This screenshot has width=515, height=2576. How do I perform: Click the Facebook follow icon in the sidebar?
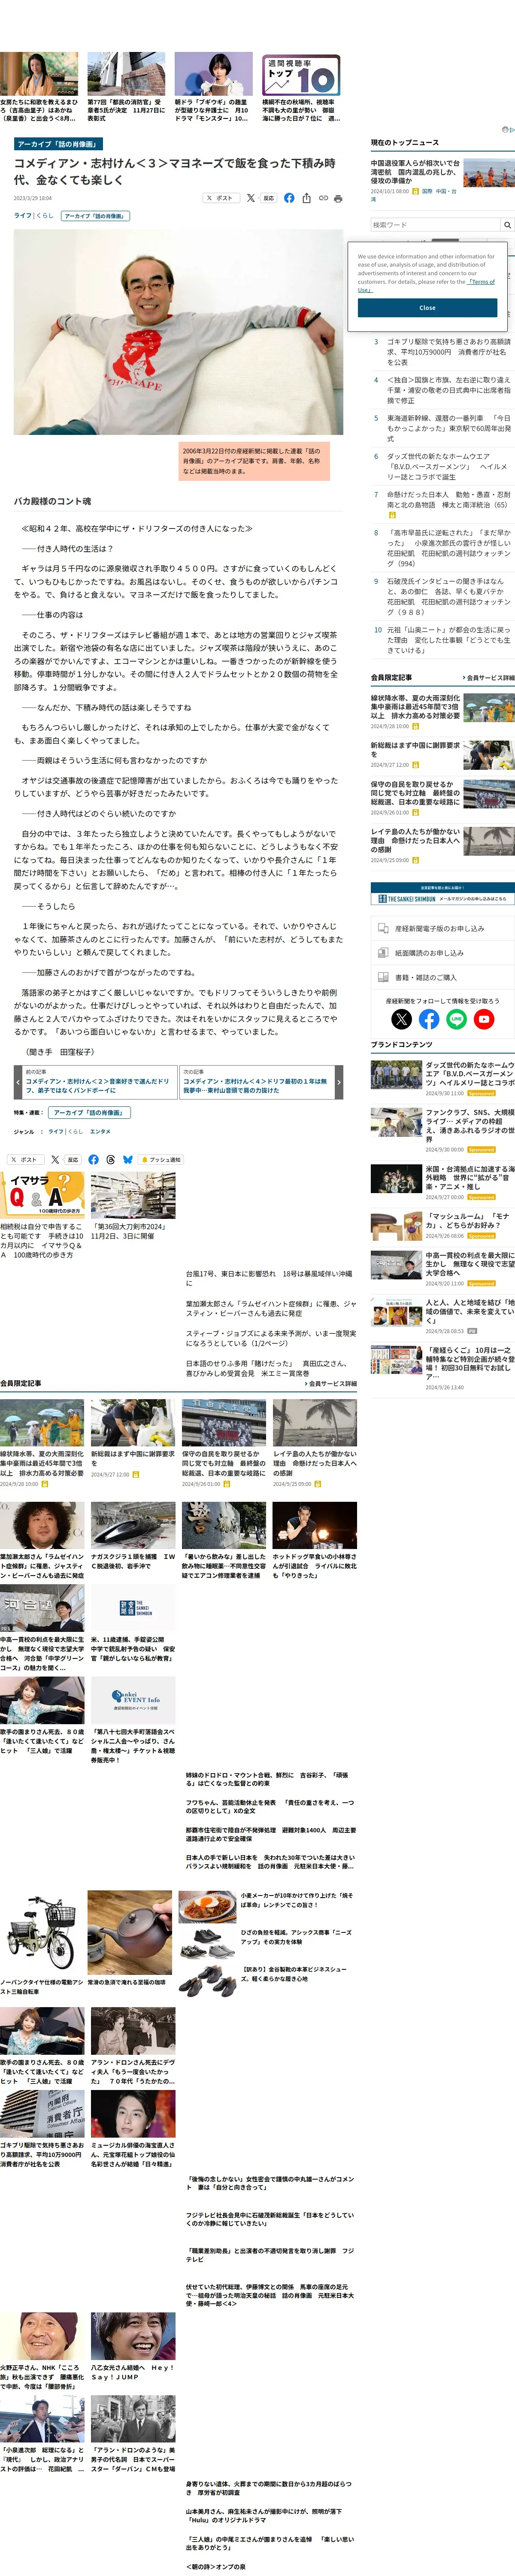tap(429, 1019)
